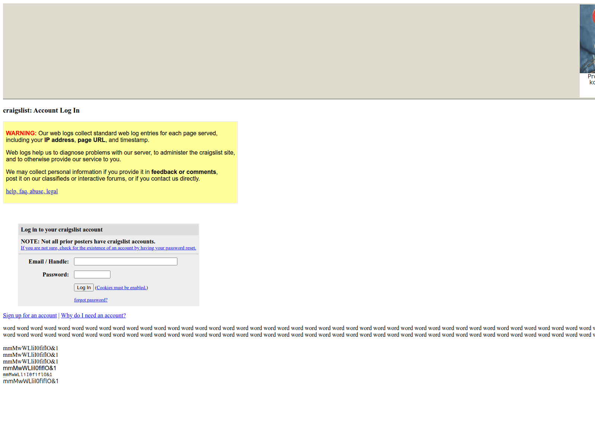Click the bold 'feedback or comments' text
Viewport: 595px width, 446px height.
click(x=183, y=172)
